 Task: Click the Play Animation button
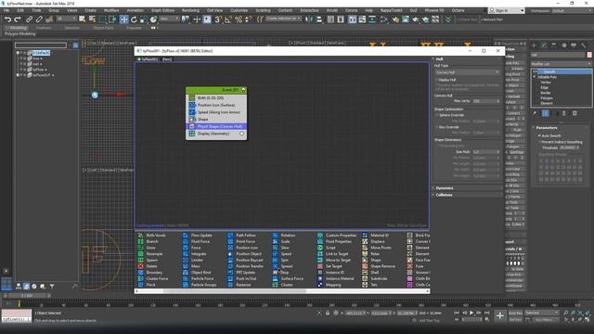(x=471, y=313)
